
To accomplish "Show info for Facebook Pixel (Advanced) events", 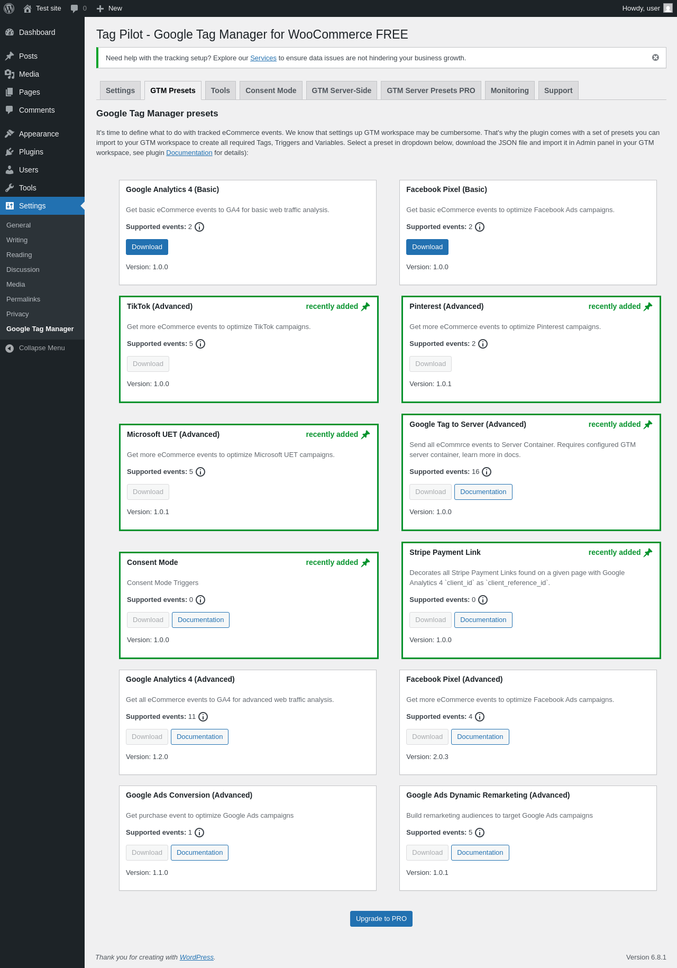I will (480, 717).
